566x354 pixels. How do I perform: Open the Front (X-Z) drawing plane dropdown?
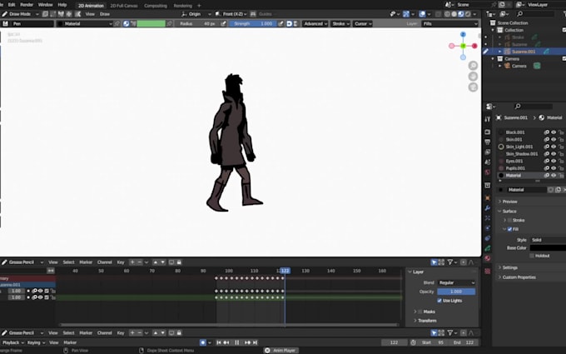point(231,14)
